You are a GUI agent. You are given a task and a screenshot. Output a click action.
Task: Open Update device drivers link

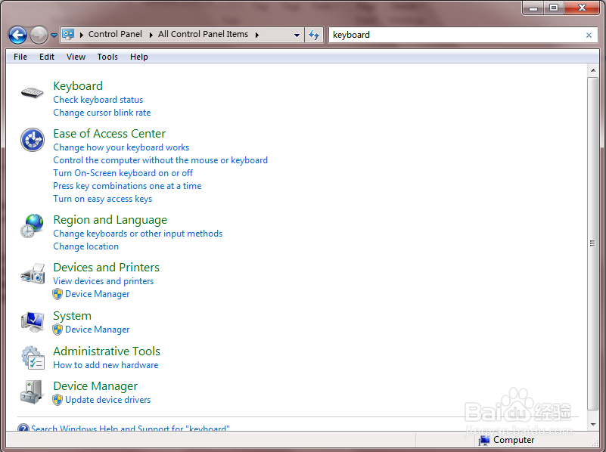coord(108,400)
